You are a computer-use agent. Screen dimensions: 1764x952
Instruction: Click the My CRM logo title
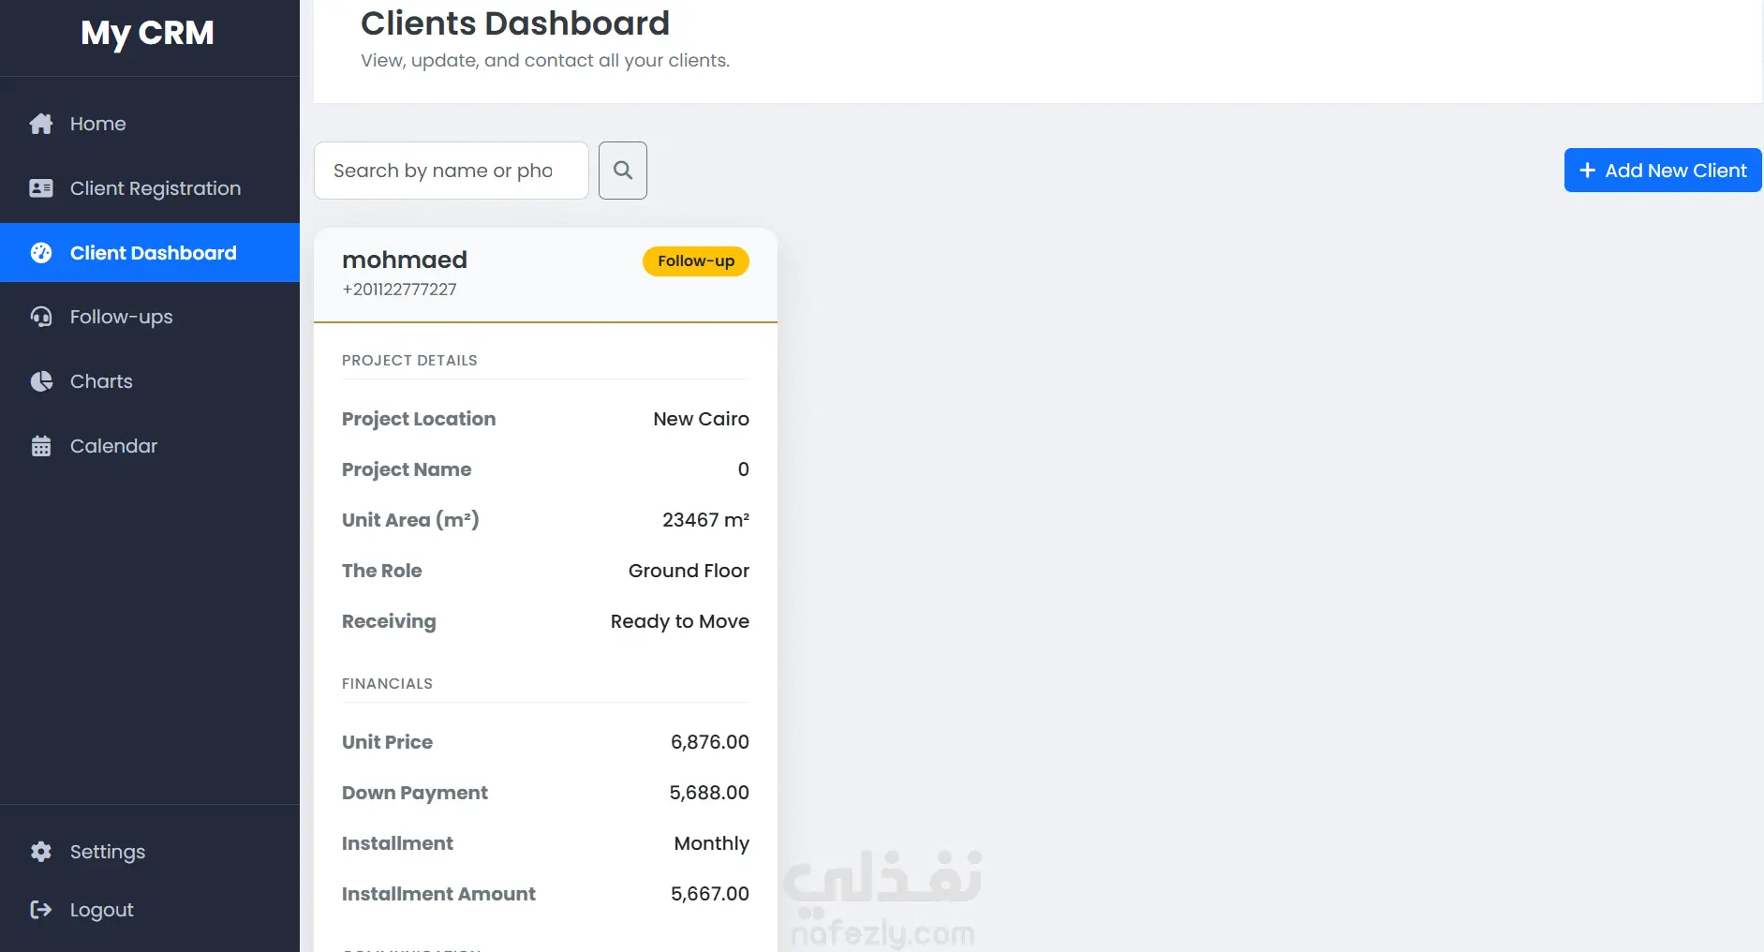tap(147, 34)
